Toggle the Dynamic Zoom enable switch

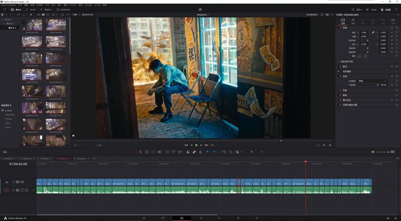340,71
